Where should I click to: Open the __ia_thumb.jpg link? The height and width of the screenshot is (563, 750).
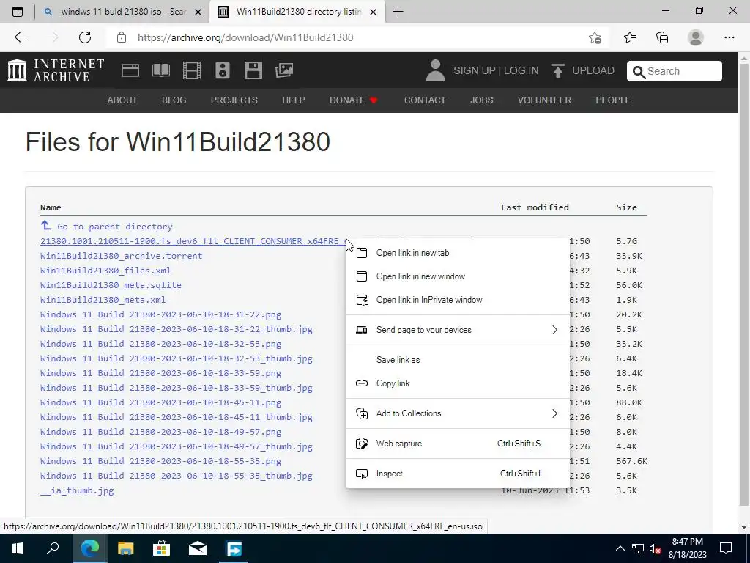(x=77, y=490)
